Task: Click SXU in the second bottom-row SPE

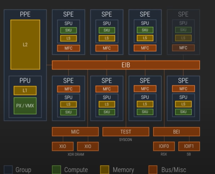Action: click(107, 112)
